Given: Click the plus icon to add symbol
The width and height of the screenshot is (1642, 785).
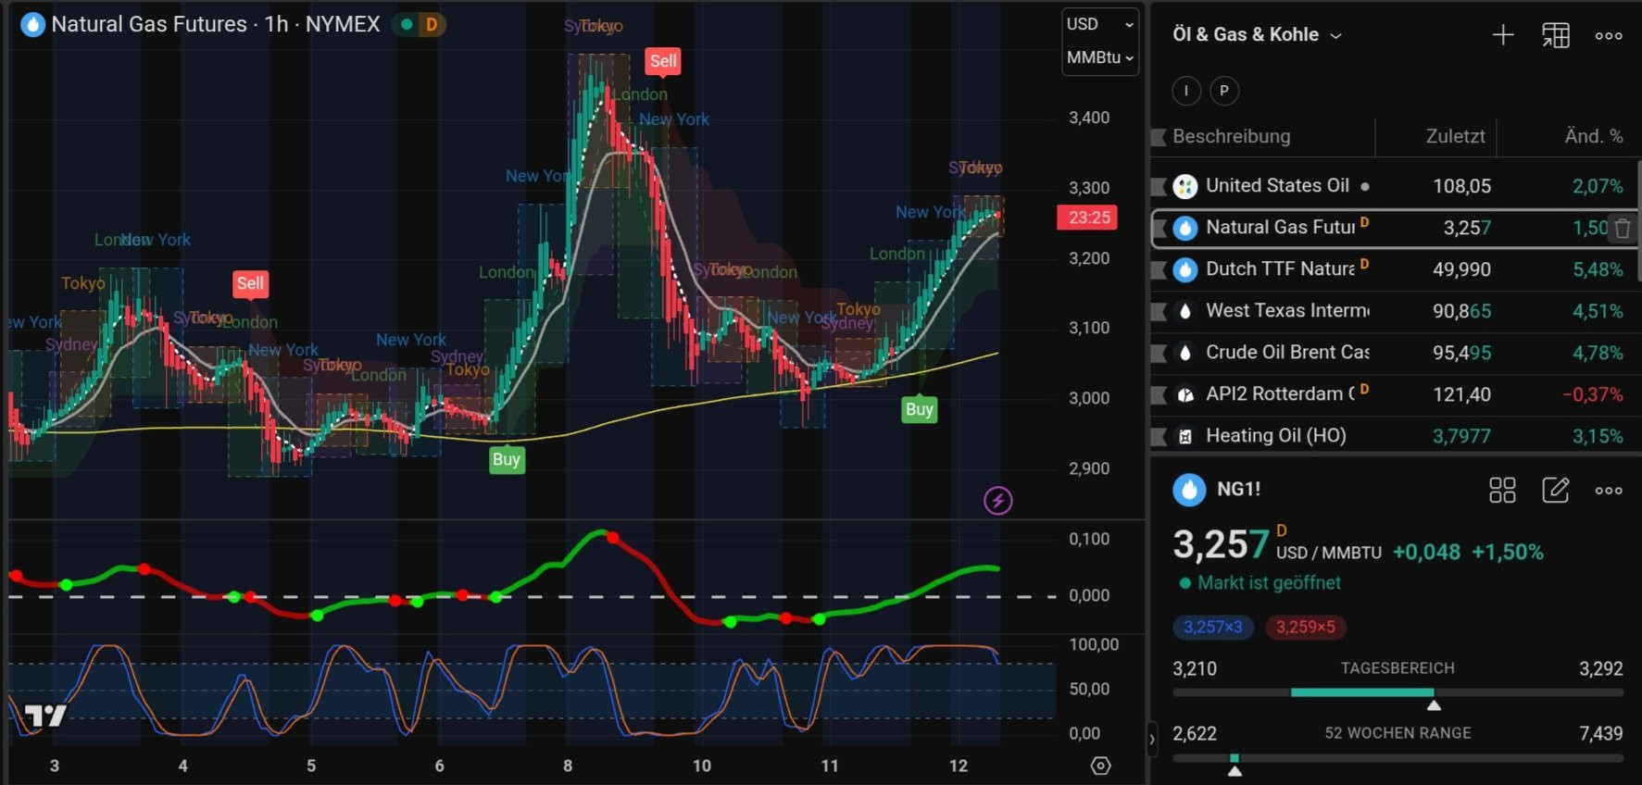Looking at the screenshot, I should (1502, 35).
